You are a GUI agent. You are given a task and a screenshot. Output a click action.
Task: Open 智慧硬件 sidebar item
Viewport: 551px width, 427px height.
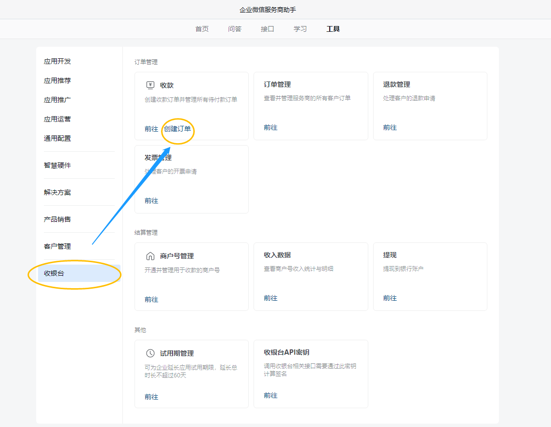point(57,165)
